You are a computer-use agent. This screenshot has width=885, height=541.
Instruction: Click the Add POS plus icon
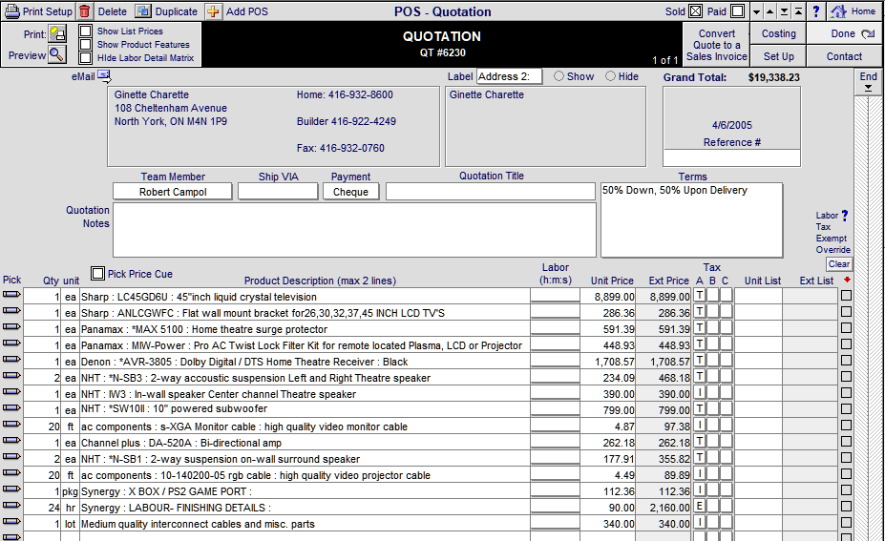(x=213, y=11)
